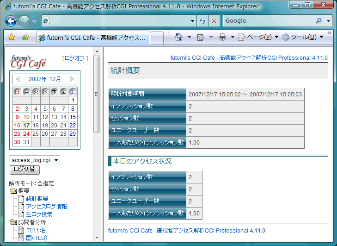Screen dimensions: 337x246
Task: Open recent pages dropdown arrow
Action: point(34,21)
